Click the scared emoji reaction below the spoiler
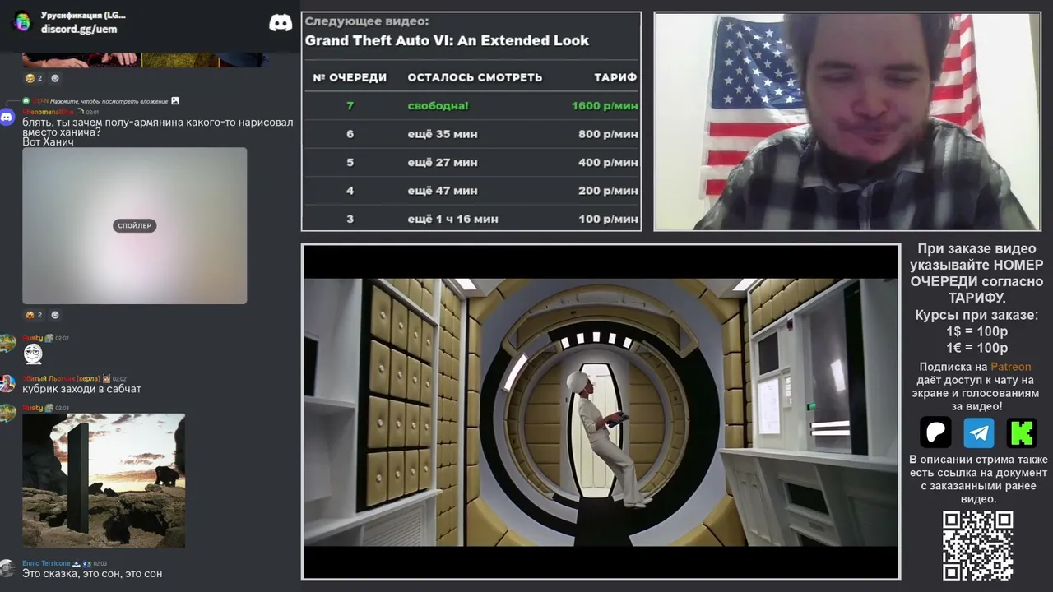 34,315
